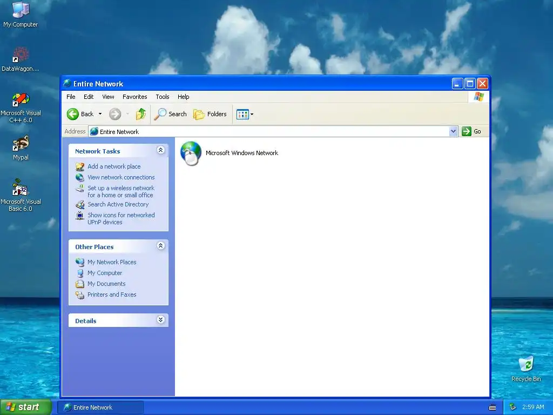
Task: Go to the My Computer sidebar link
Action: pyautogui.click(x=105, y=273)
